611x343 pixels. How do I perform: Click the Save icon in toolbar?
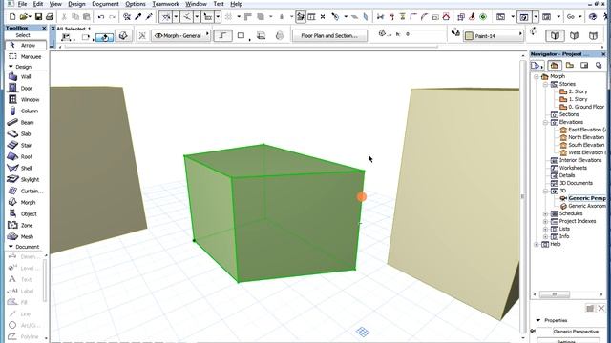[38, 17]
